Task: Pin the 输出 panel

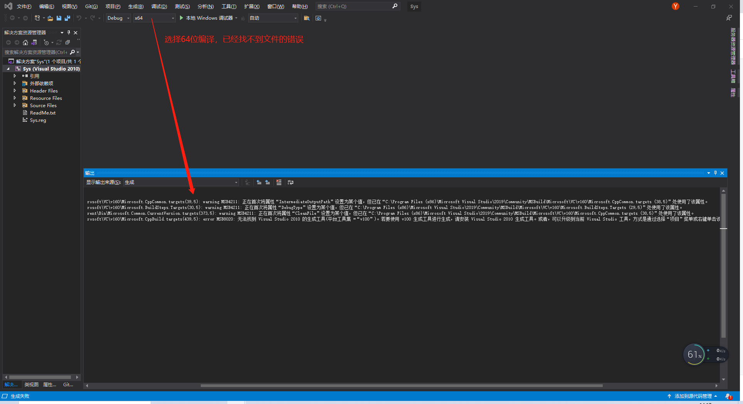Action: pos(715,173)
